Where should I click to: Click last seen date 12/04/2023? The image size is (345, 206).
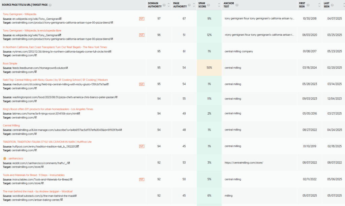pyautogui.click(x=335, y=98)
